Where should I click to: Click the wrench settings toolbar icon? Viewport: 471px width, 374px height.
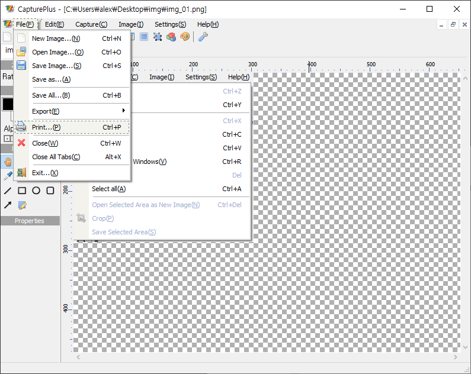203,37
